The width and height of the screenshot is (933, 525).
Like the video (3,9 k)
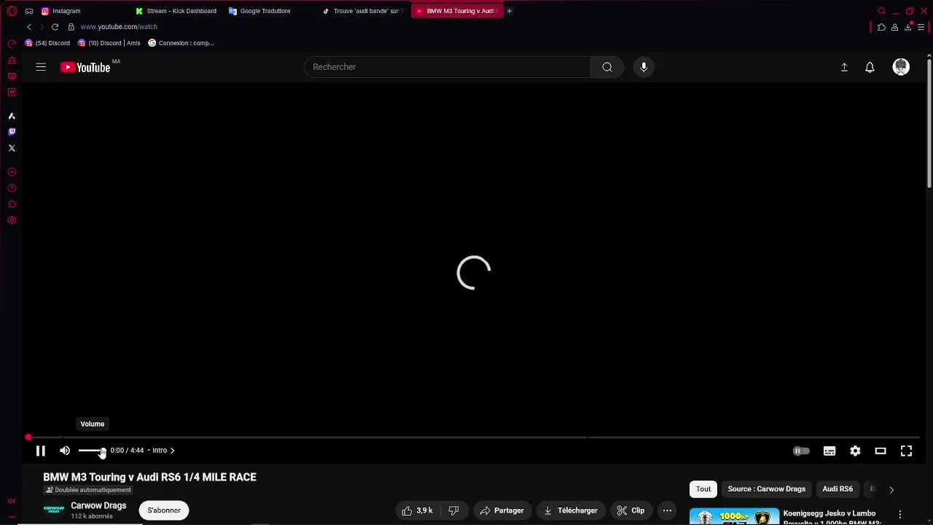click(417, 510)
